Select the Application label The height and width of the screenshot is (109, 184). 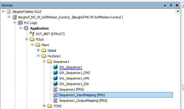click(39, 28)
